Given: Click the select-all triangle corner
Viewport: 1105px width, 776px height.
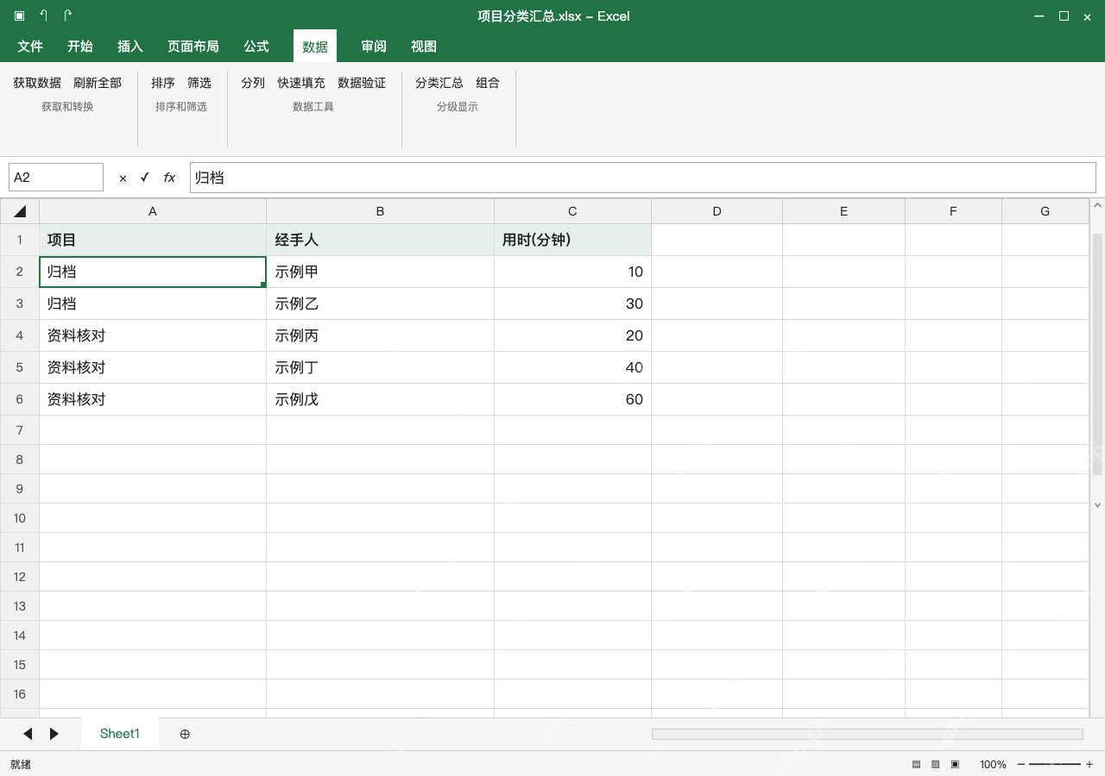Looking at the screenshot, I should 20,211.
